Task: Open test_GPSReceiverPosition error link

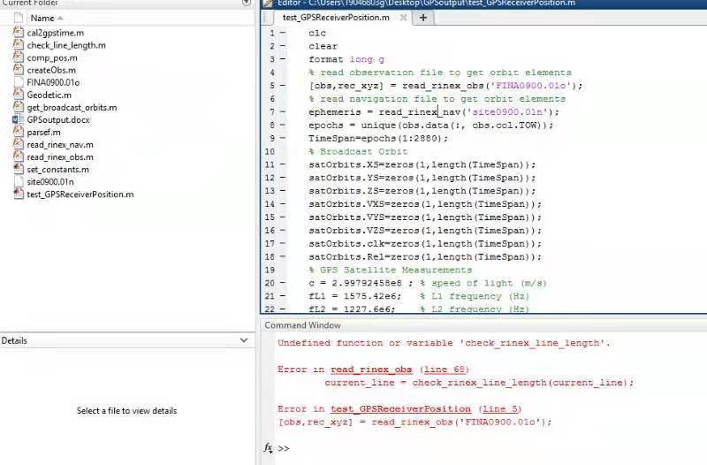Action: (401, 408)
